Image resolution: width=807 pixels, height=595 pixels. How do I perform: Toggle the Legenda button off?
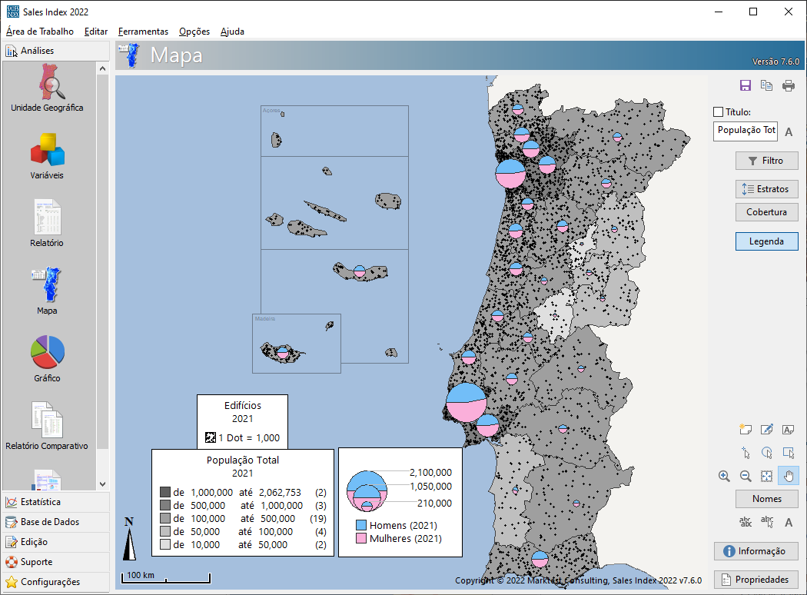[x=766, y=241]
